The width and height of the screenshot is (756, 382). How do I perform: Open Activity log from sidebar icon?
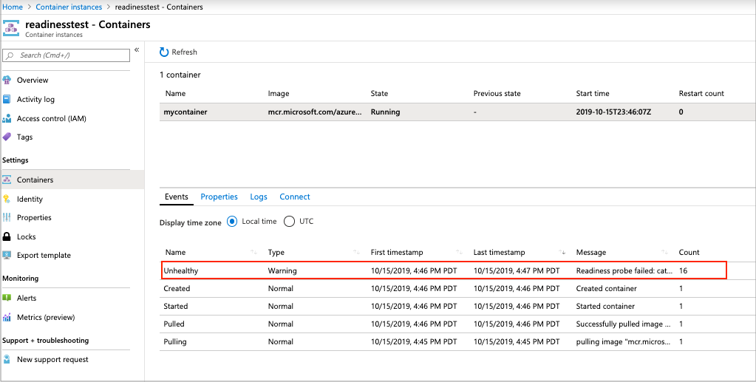coord(7,99)
